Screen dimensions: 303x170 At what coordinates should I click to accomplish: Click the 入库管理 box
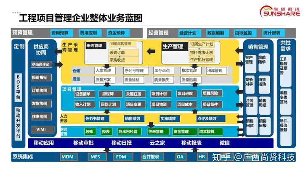[x=105, y=71]
